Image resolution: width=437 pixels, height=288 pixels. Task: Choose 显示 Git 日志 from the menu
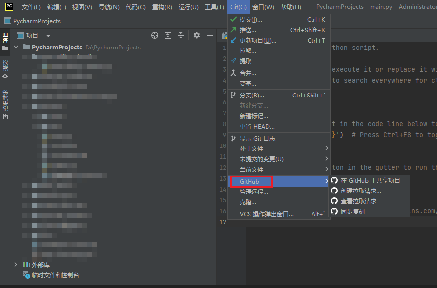click(x=279, y=139)
